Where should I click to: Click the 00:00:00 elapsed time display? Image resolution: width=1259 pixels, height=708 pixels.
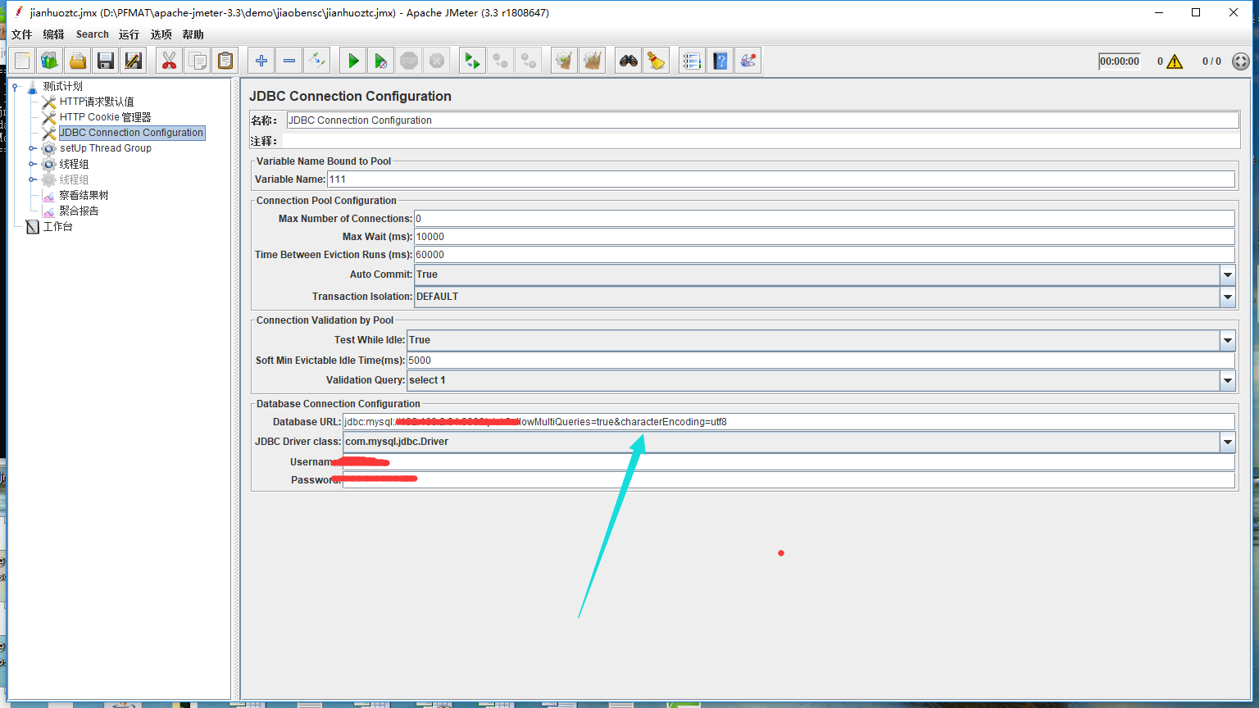[1120, 61]
